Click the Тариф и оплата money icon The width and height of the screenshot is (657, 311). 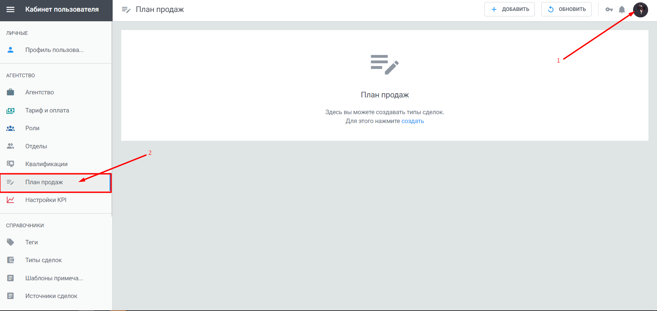(x=11, y=110)
